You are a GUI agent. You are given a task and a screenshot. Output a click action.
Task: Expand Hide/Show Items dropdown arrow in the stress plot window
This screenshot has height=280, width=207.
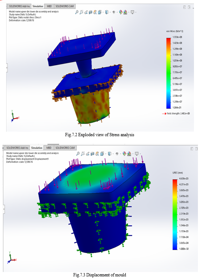click(x=117, y=12)
